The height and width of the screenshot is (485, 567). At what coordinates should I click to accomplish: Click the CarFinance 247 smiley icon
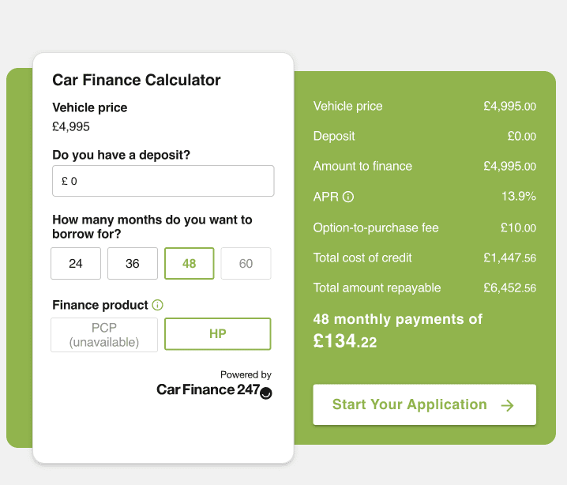click(266, 393)
